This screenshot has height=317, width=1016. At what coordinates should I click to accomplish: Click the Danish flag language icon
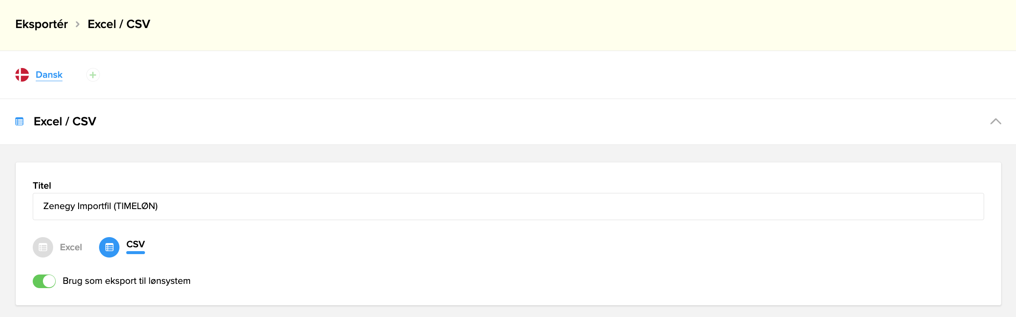(22, 74)
